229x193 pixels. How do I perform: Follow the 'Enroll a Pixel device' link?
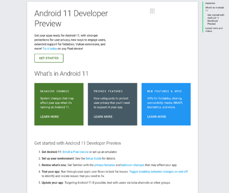(x=75, y=152)
